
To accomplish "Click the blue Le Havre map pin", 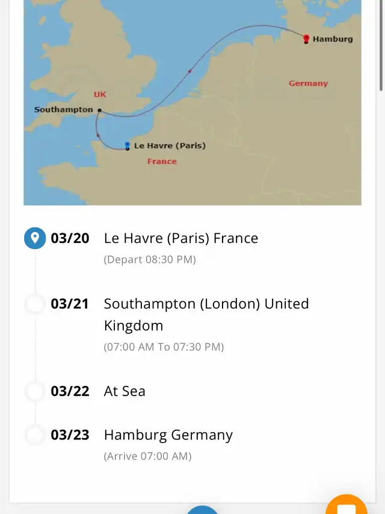I will (127, 145).
